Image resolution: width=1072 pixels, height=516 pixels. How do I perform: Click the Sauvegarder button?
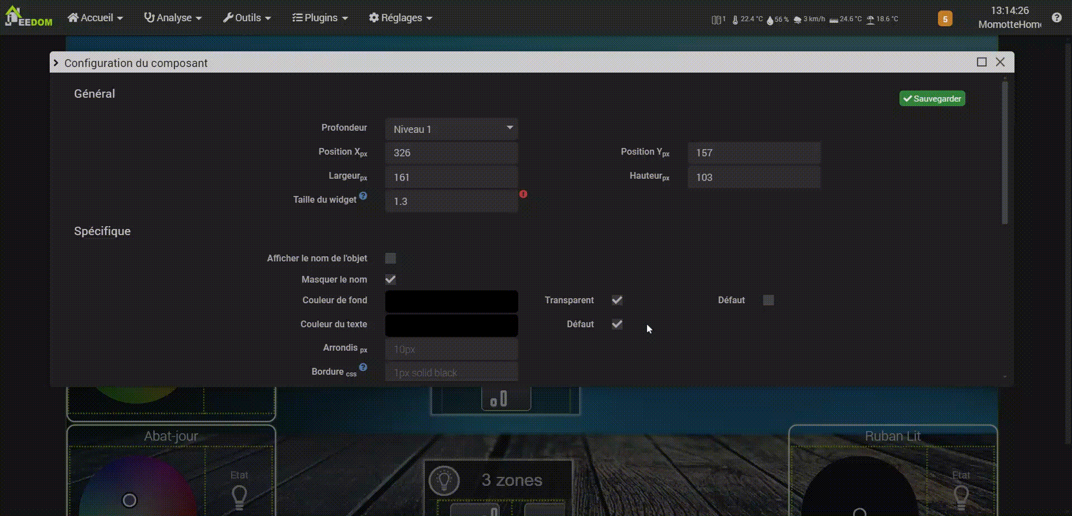(x=932, y=99)
